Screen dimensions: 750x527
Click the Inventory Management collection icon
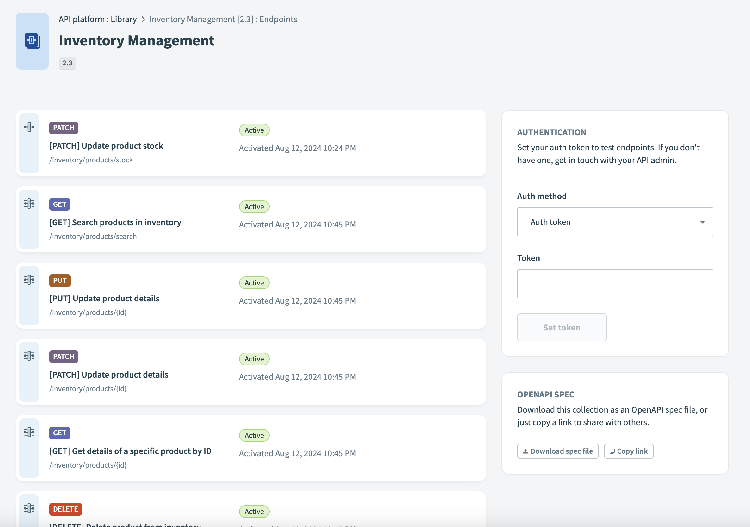tap(32, 41)
